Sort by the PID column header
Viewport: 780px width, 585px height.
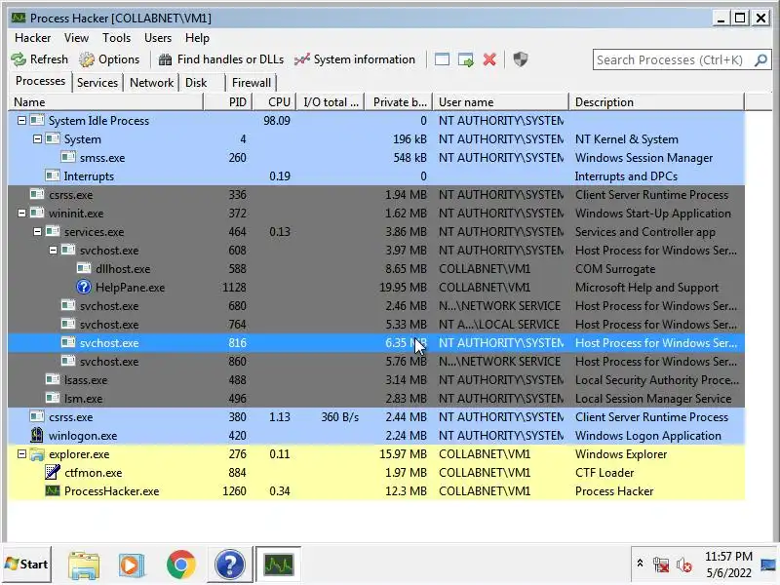tap(228, 102)
